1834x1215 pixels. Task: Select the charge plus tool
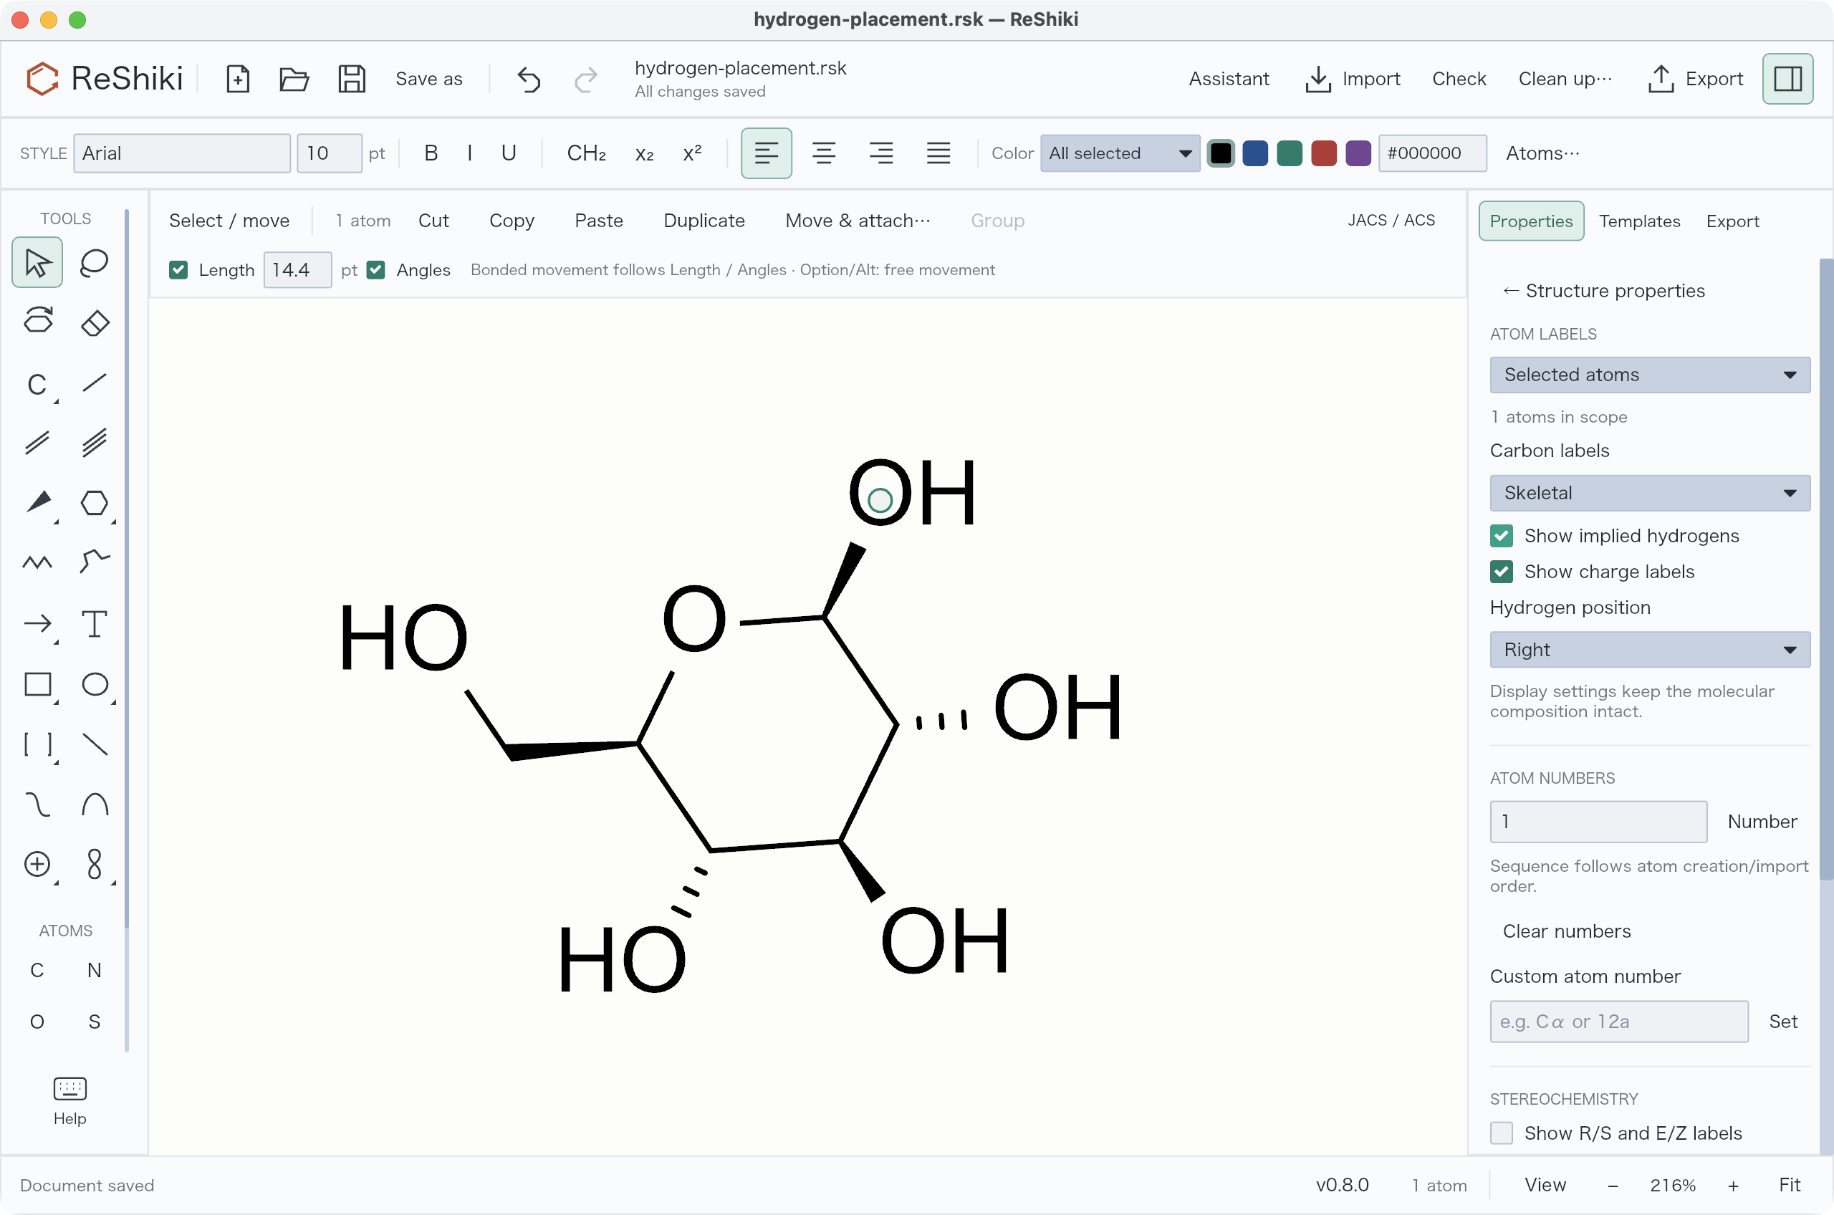tap(37, 864)
